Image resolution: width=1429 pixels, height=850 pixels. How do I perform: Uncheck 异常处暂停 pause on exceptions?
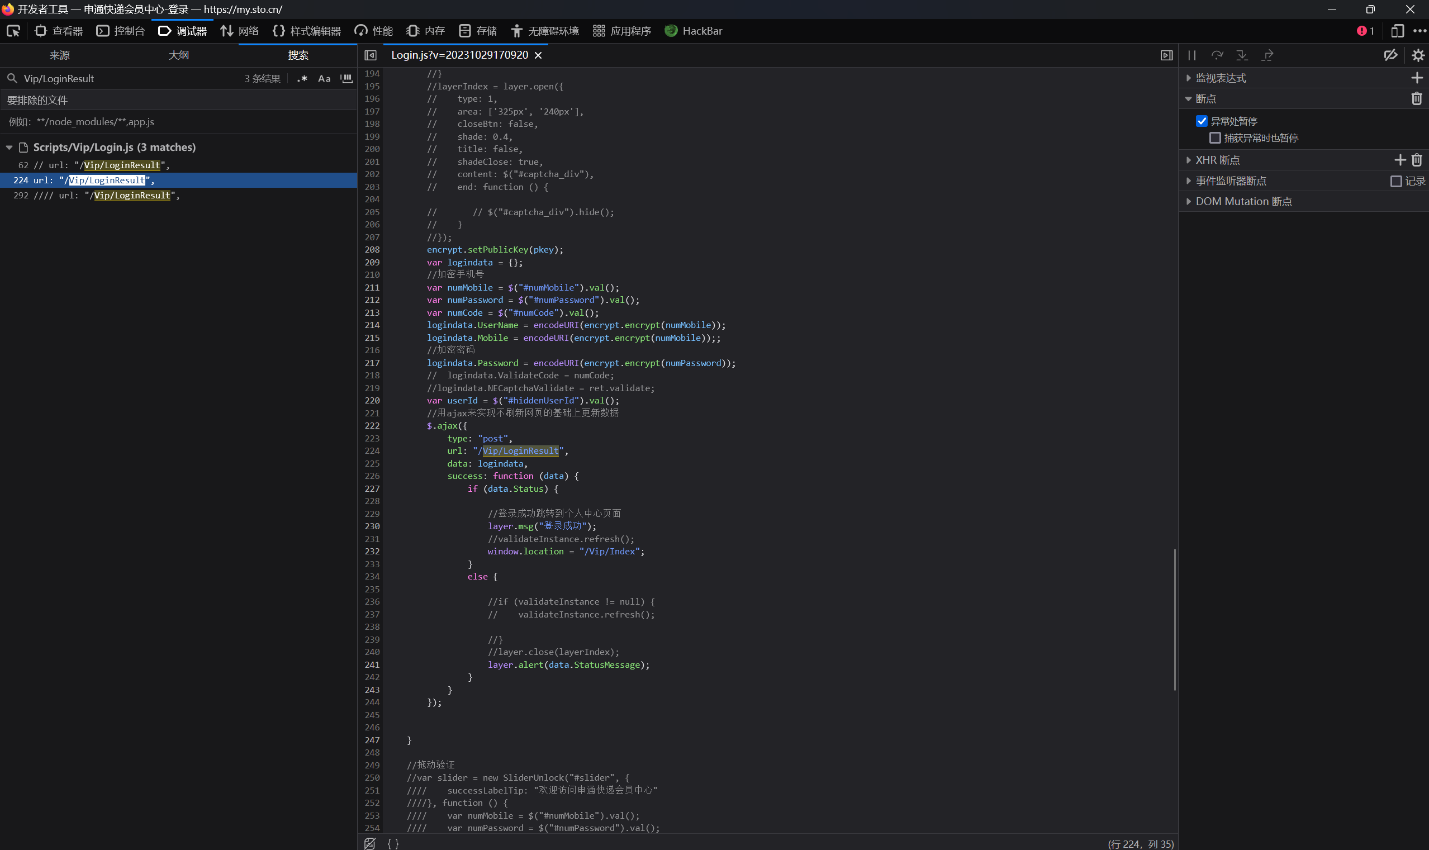point(1202,121)
